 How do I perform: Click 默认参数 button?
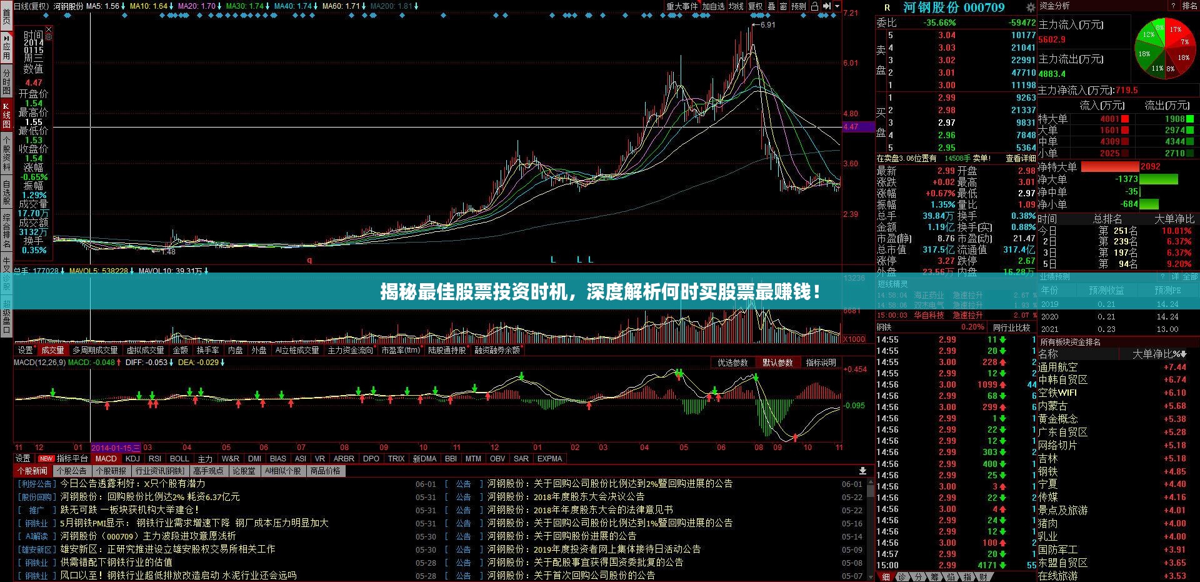point(777,363)
